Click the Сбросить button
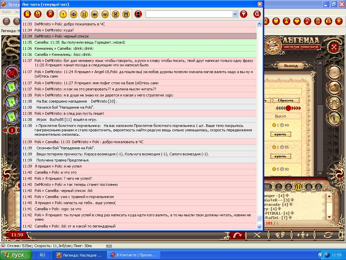The width and height of the screenshot is (346, 260). [288, 101]
